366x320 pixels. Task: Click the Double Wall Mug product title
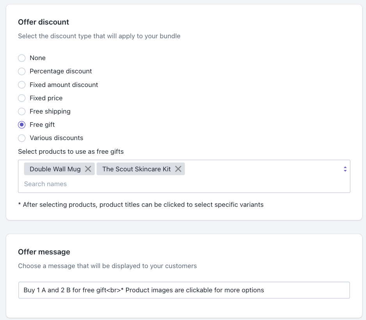click(55, 169)
